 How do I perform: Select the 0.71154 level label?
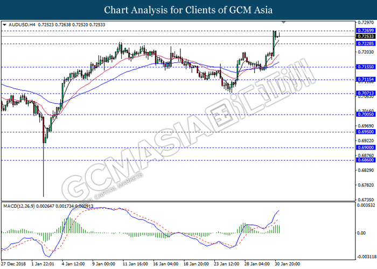366,79
